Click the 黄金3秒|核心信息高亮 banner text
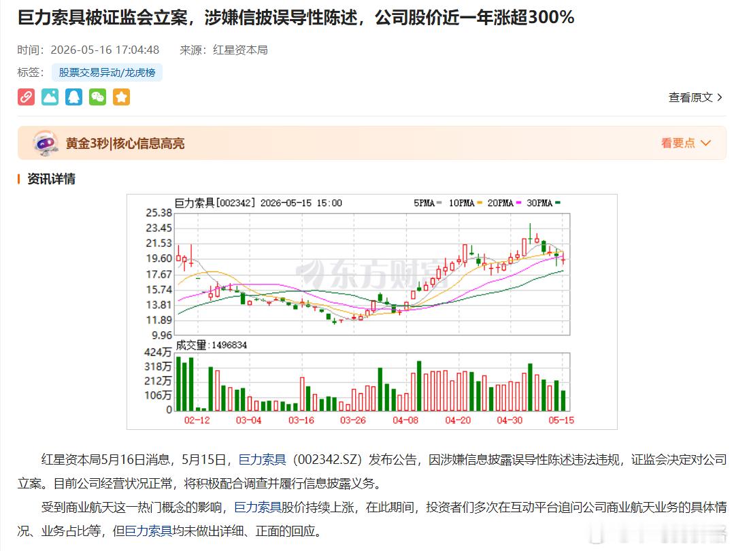This screenshot has width=734, height=551. 125,144
